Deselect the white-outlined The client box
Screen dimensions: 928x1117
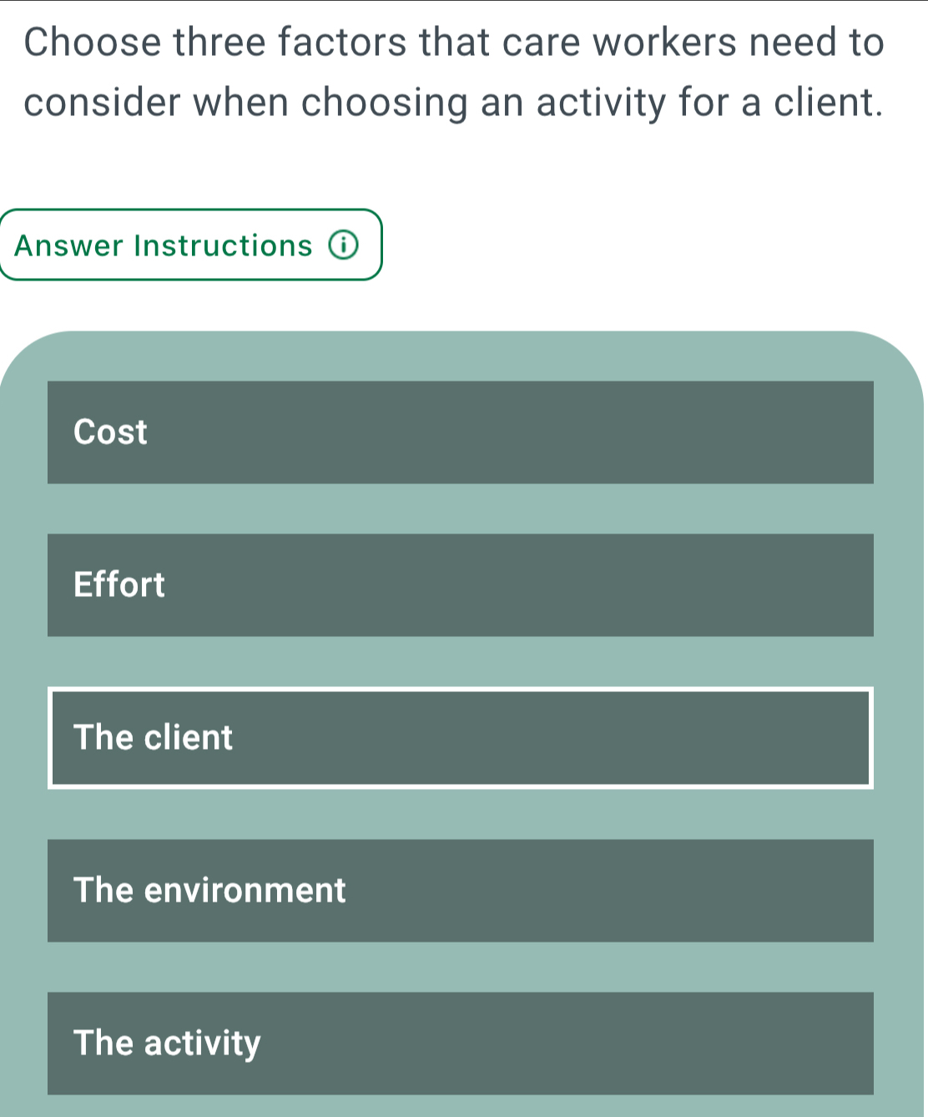click(460, 738)
